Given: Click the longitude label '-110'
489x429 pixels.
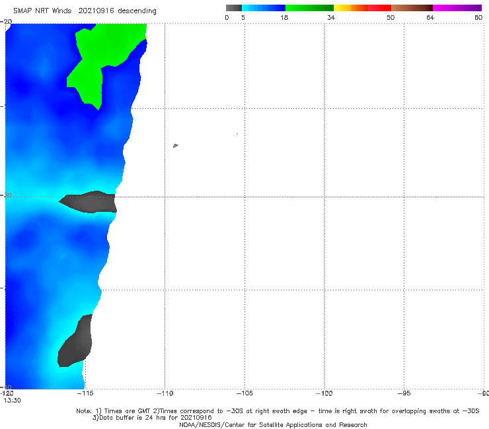Looking at the screenshot, I should [165, 393].
